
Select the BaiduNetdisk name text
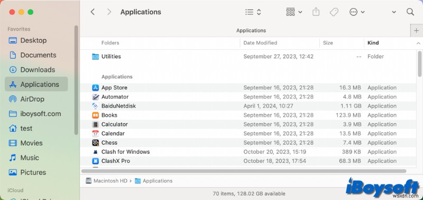[118, 106]
